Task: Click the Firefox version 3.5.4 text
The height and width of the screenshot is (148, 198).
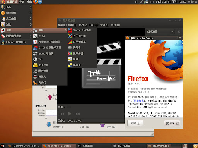Action: (x=135, y=84)
